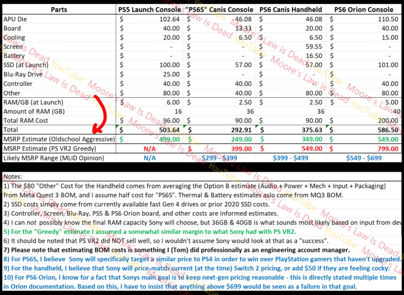Select the Handheld Total 375.63
Screen dimensions: 404x295
click(312, 130)
